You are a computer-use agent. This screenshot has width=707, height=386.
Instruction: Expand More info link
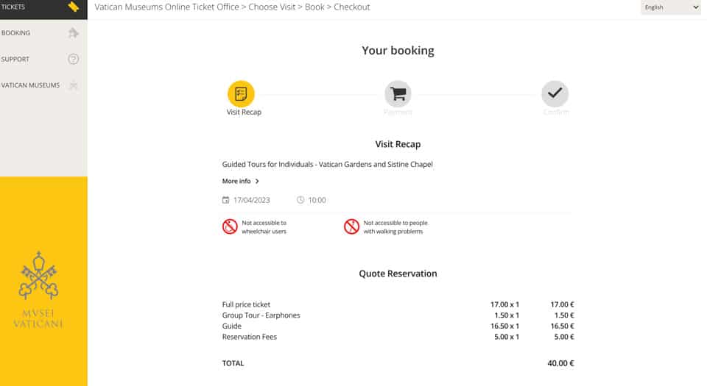tap(240, 181)
